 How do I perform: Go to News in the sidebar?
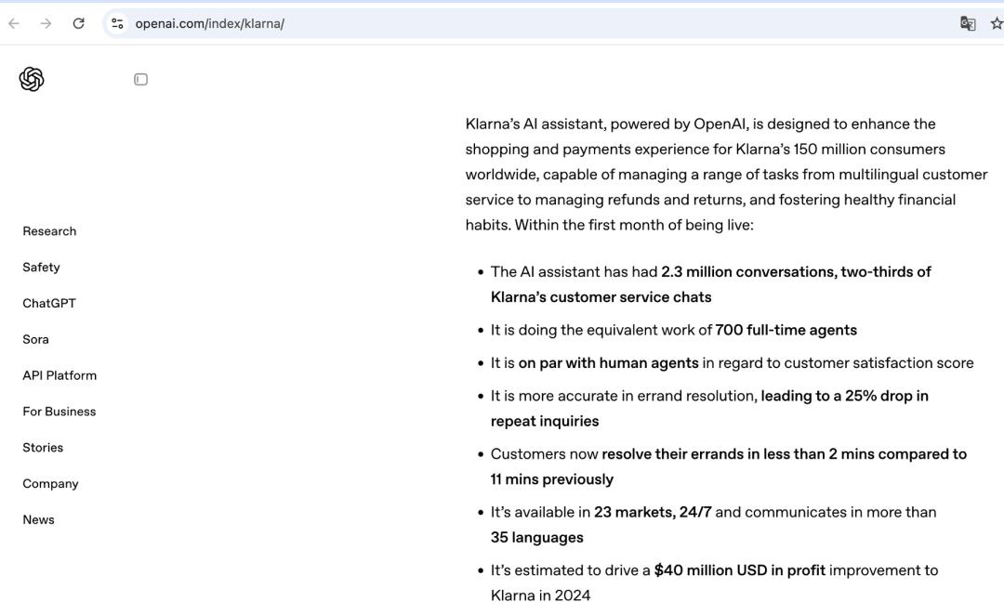tap(38, 519)
